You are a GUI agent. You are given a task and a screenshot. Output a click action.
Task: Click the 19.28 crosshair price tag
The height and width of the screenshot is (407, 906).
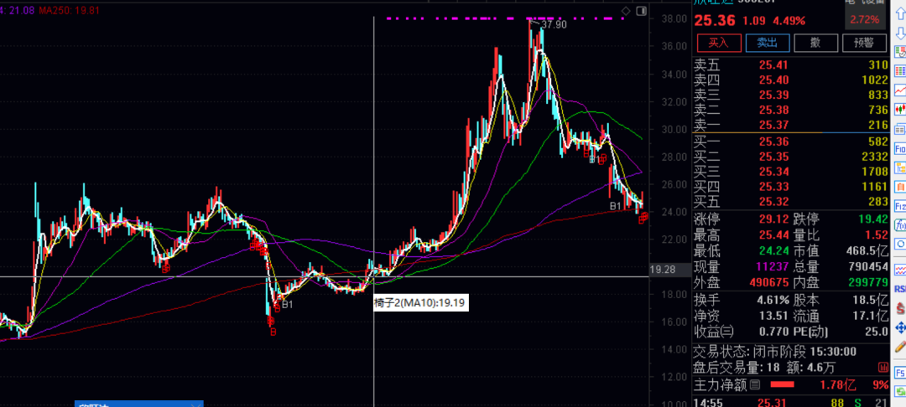click(x=663, y=270)
